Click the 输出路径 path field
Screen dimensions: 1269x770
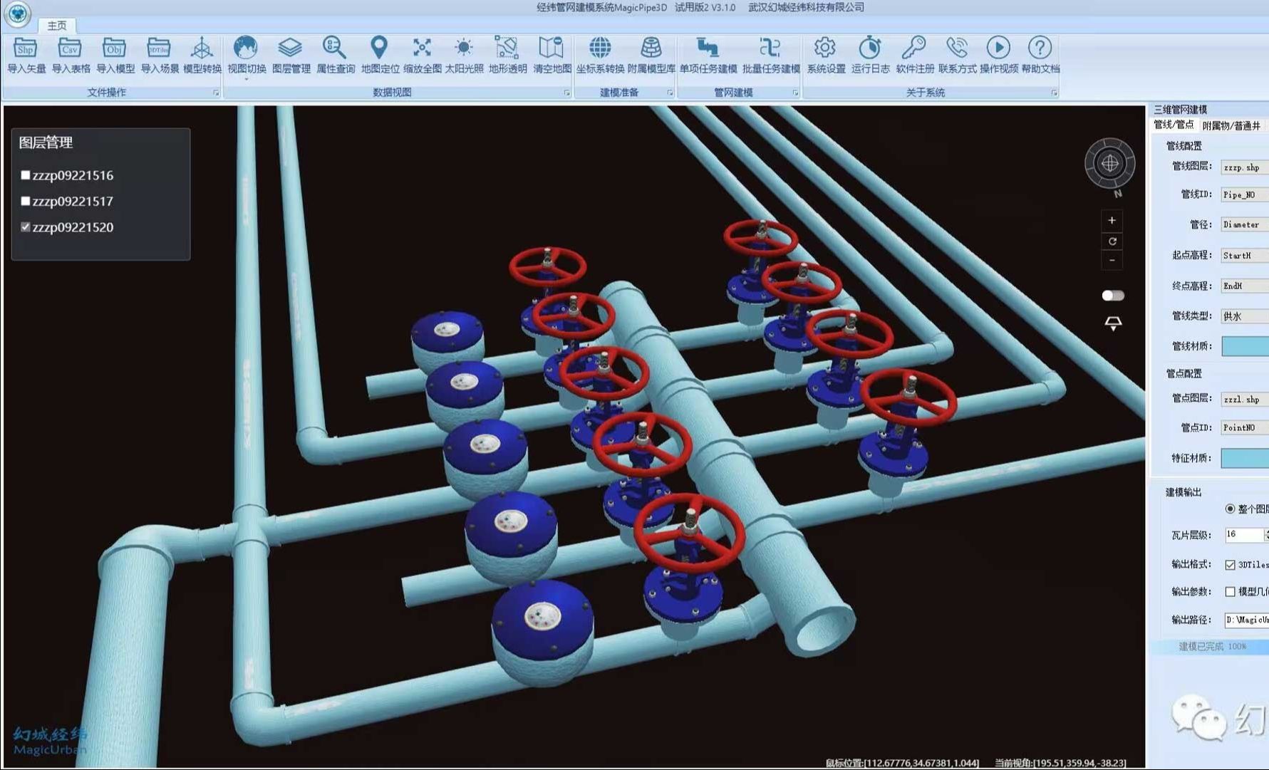click(1246, 620)
